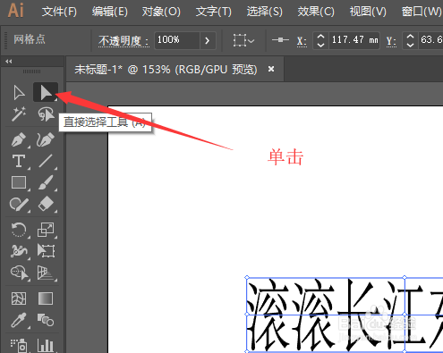443x353 pixels.
Task: Select the Type tool
Action: coord(19,161)
